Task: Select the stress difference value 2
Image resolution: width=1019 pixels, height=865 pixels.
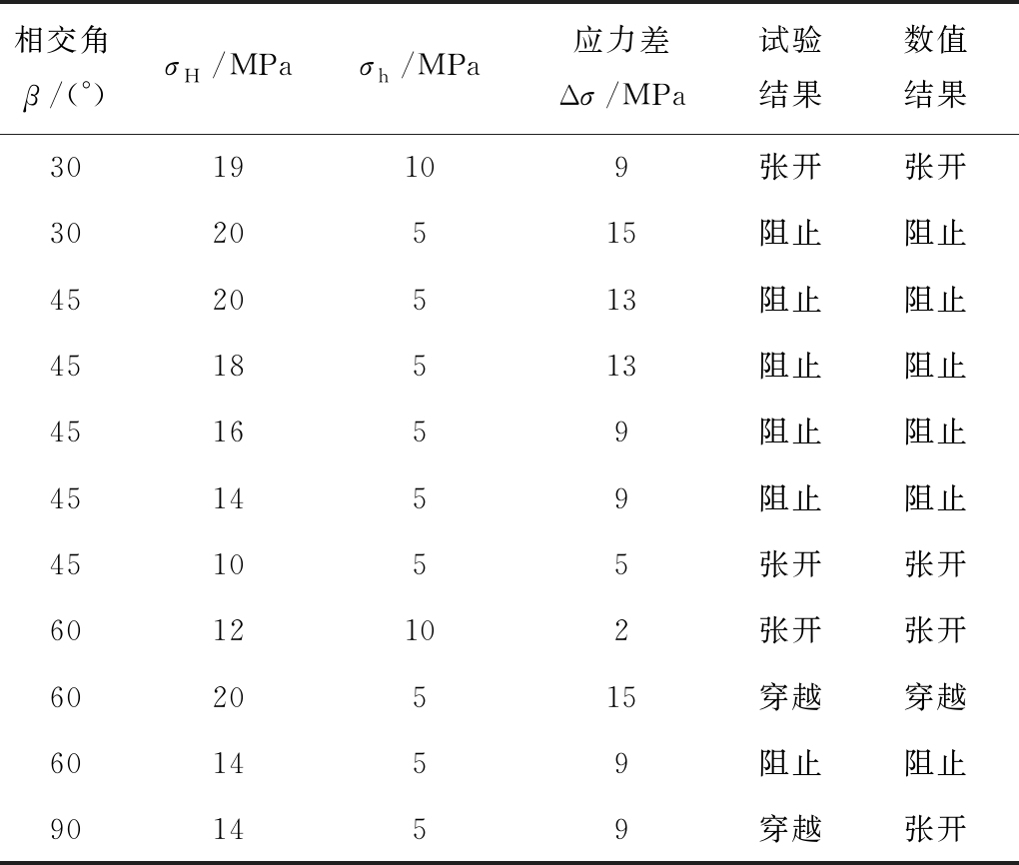Action: (x=621, y=630)
